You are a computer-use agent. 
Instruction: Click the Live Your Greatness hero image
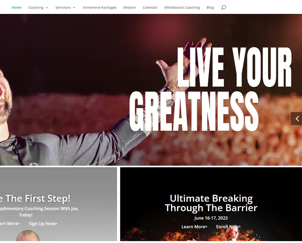click(x=151, y=90)
